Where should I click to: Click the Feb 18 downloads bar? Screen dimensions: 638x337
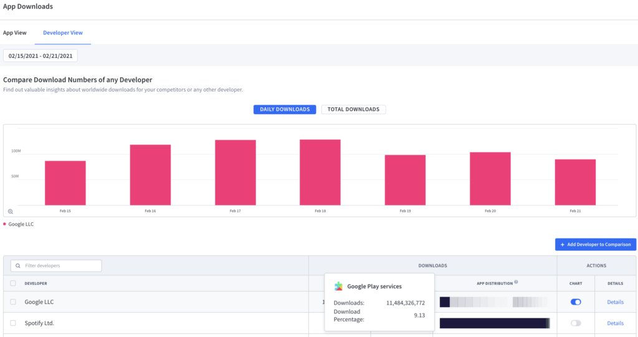click(x=320, y=173)
